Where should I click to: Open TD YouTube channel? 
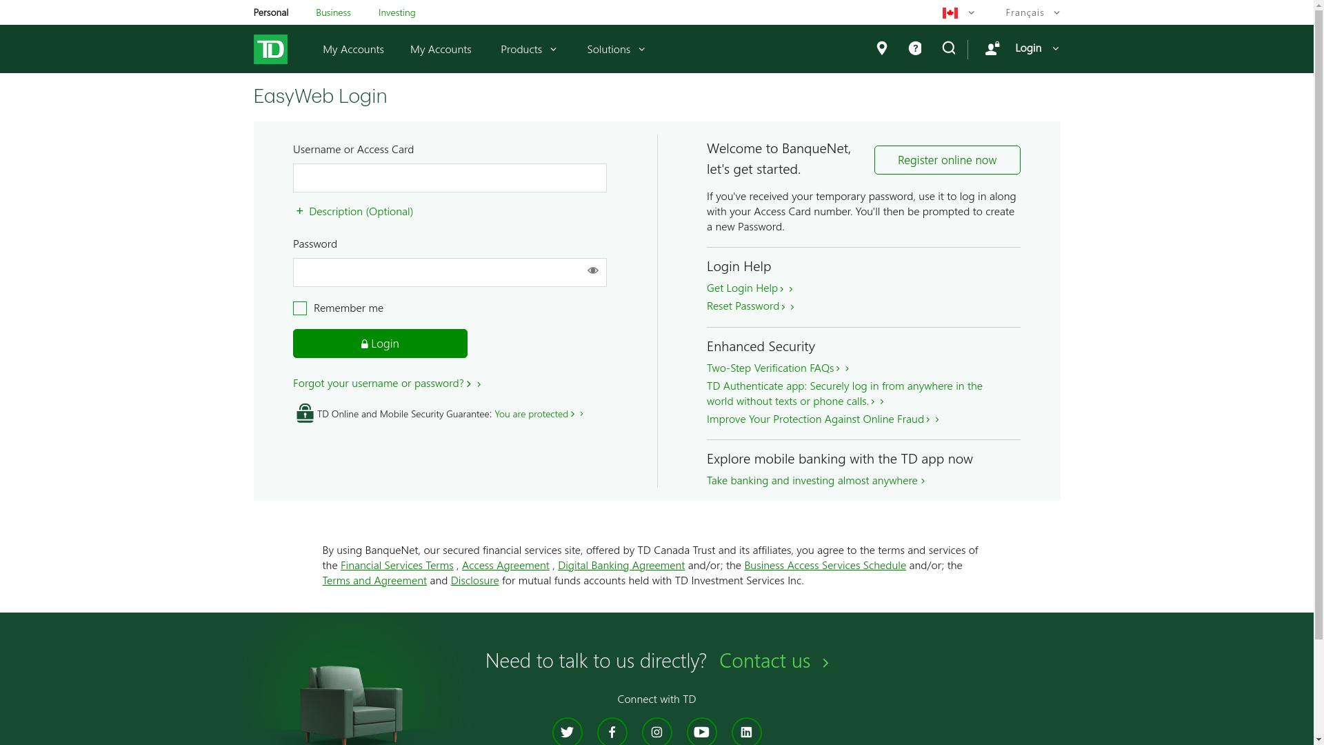click(702, 731)
